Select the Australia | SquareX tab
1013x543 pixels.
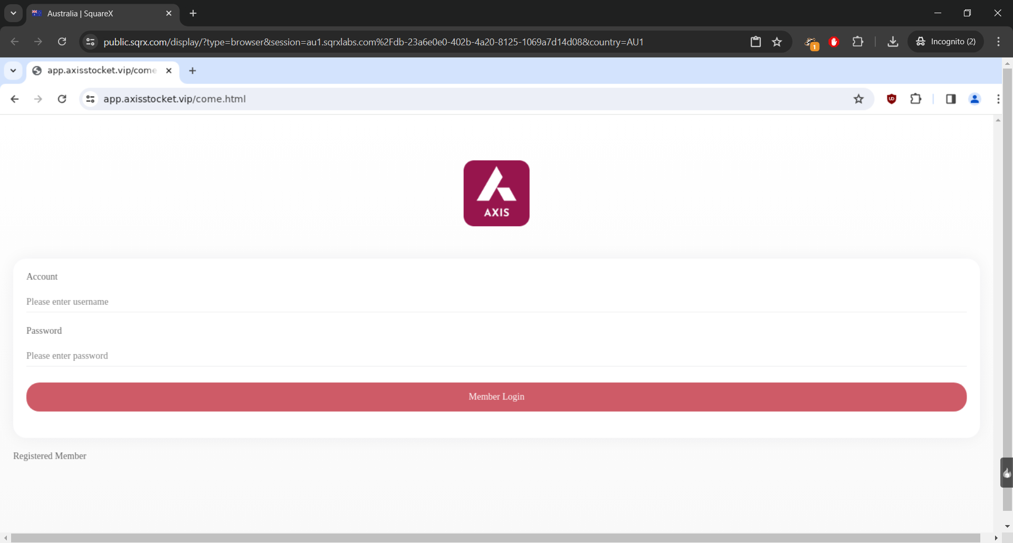[95, 13]
